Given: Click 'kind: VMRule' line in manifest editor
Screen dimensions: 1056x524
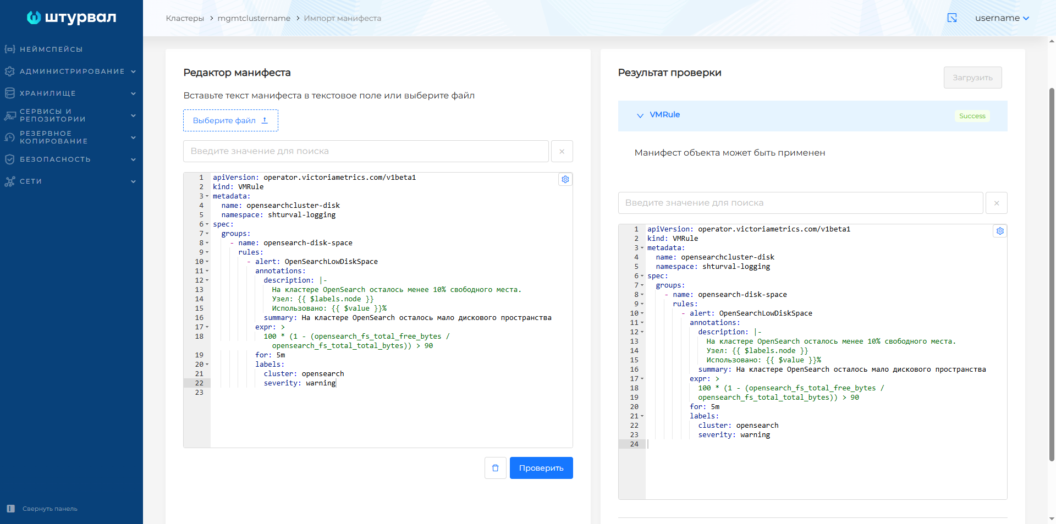Looking at the screenshot, I should [238, 187].
